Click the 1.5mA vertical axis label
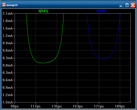Screen dimensions: 137x110 [x=8, y=29]
